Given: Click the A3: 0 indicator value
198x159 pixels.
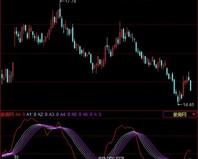Looking at the screenshot, I should [x=54, y=114].
